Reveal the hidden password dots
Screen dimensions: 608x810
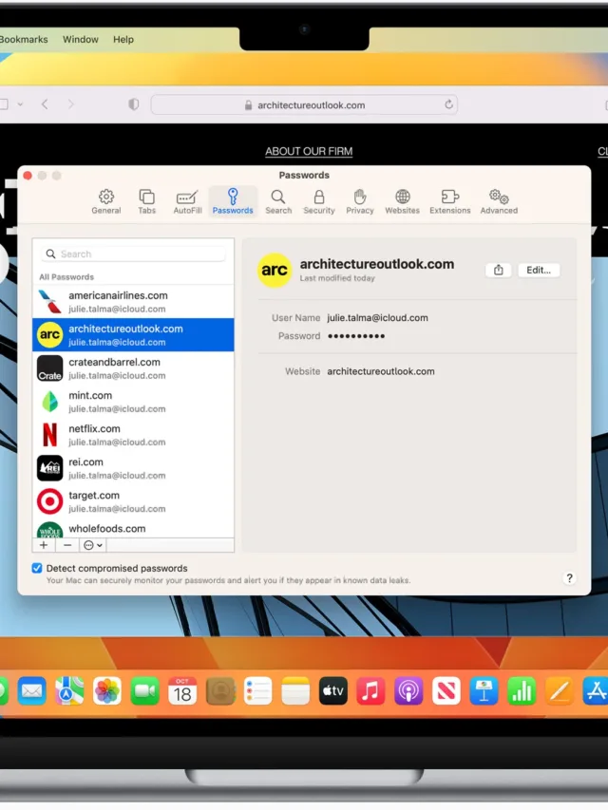(x=356, y=336)
